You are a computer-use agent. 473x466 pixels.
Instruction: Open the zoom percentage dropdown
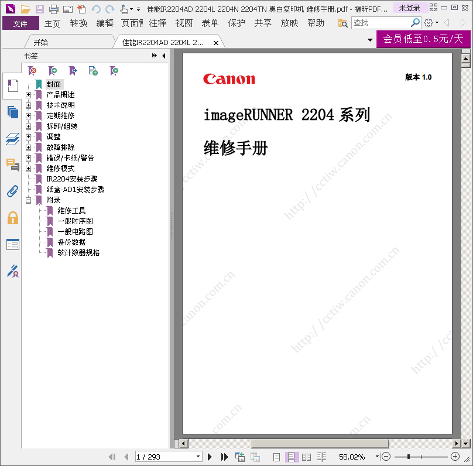point(377,457)
